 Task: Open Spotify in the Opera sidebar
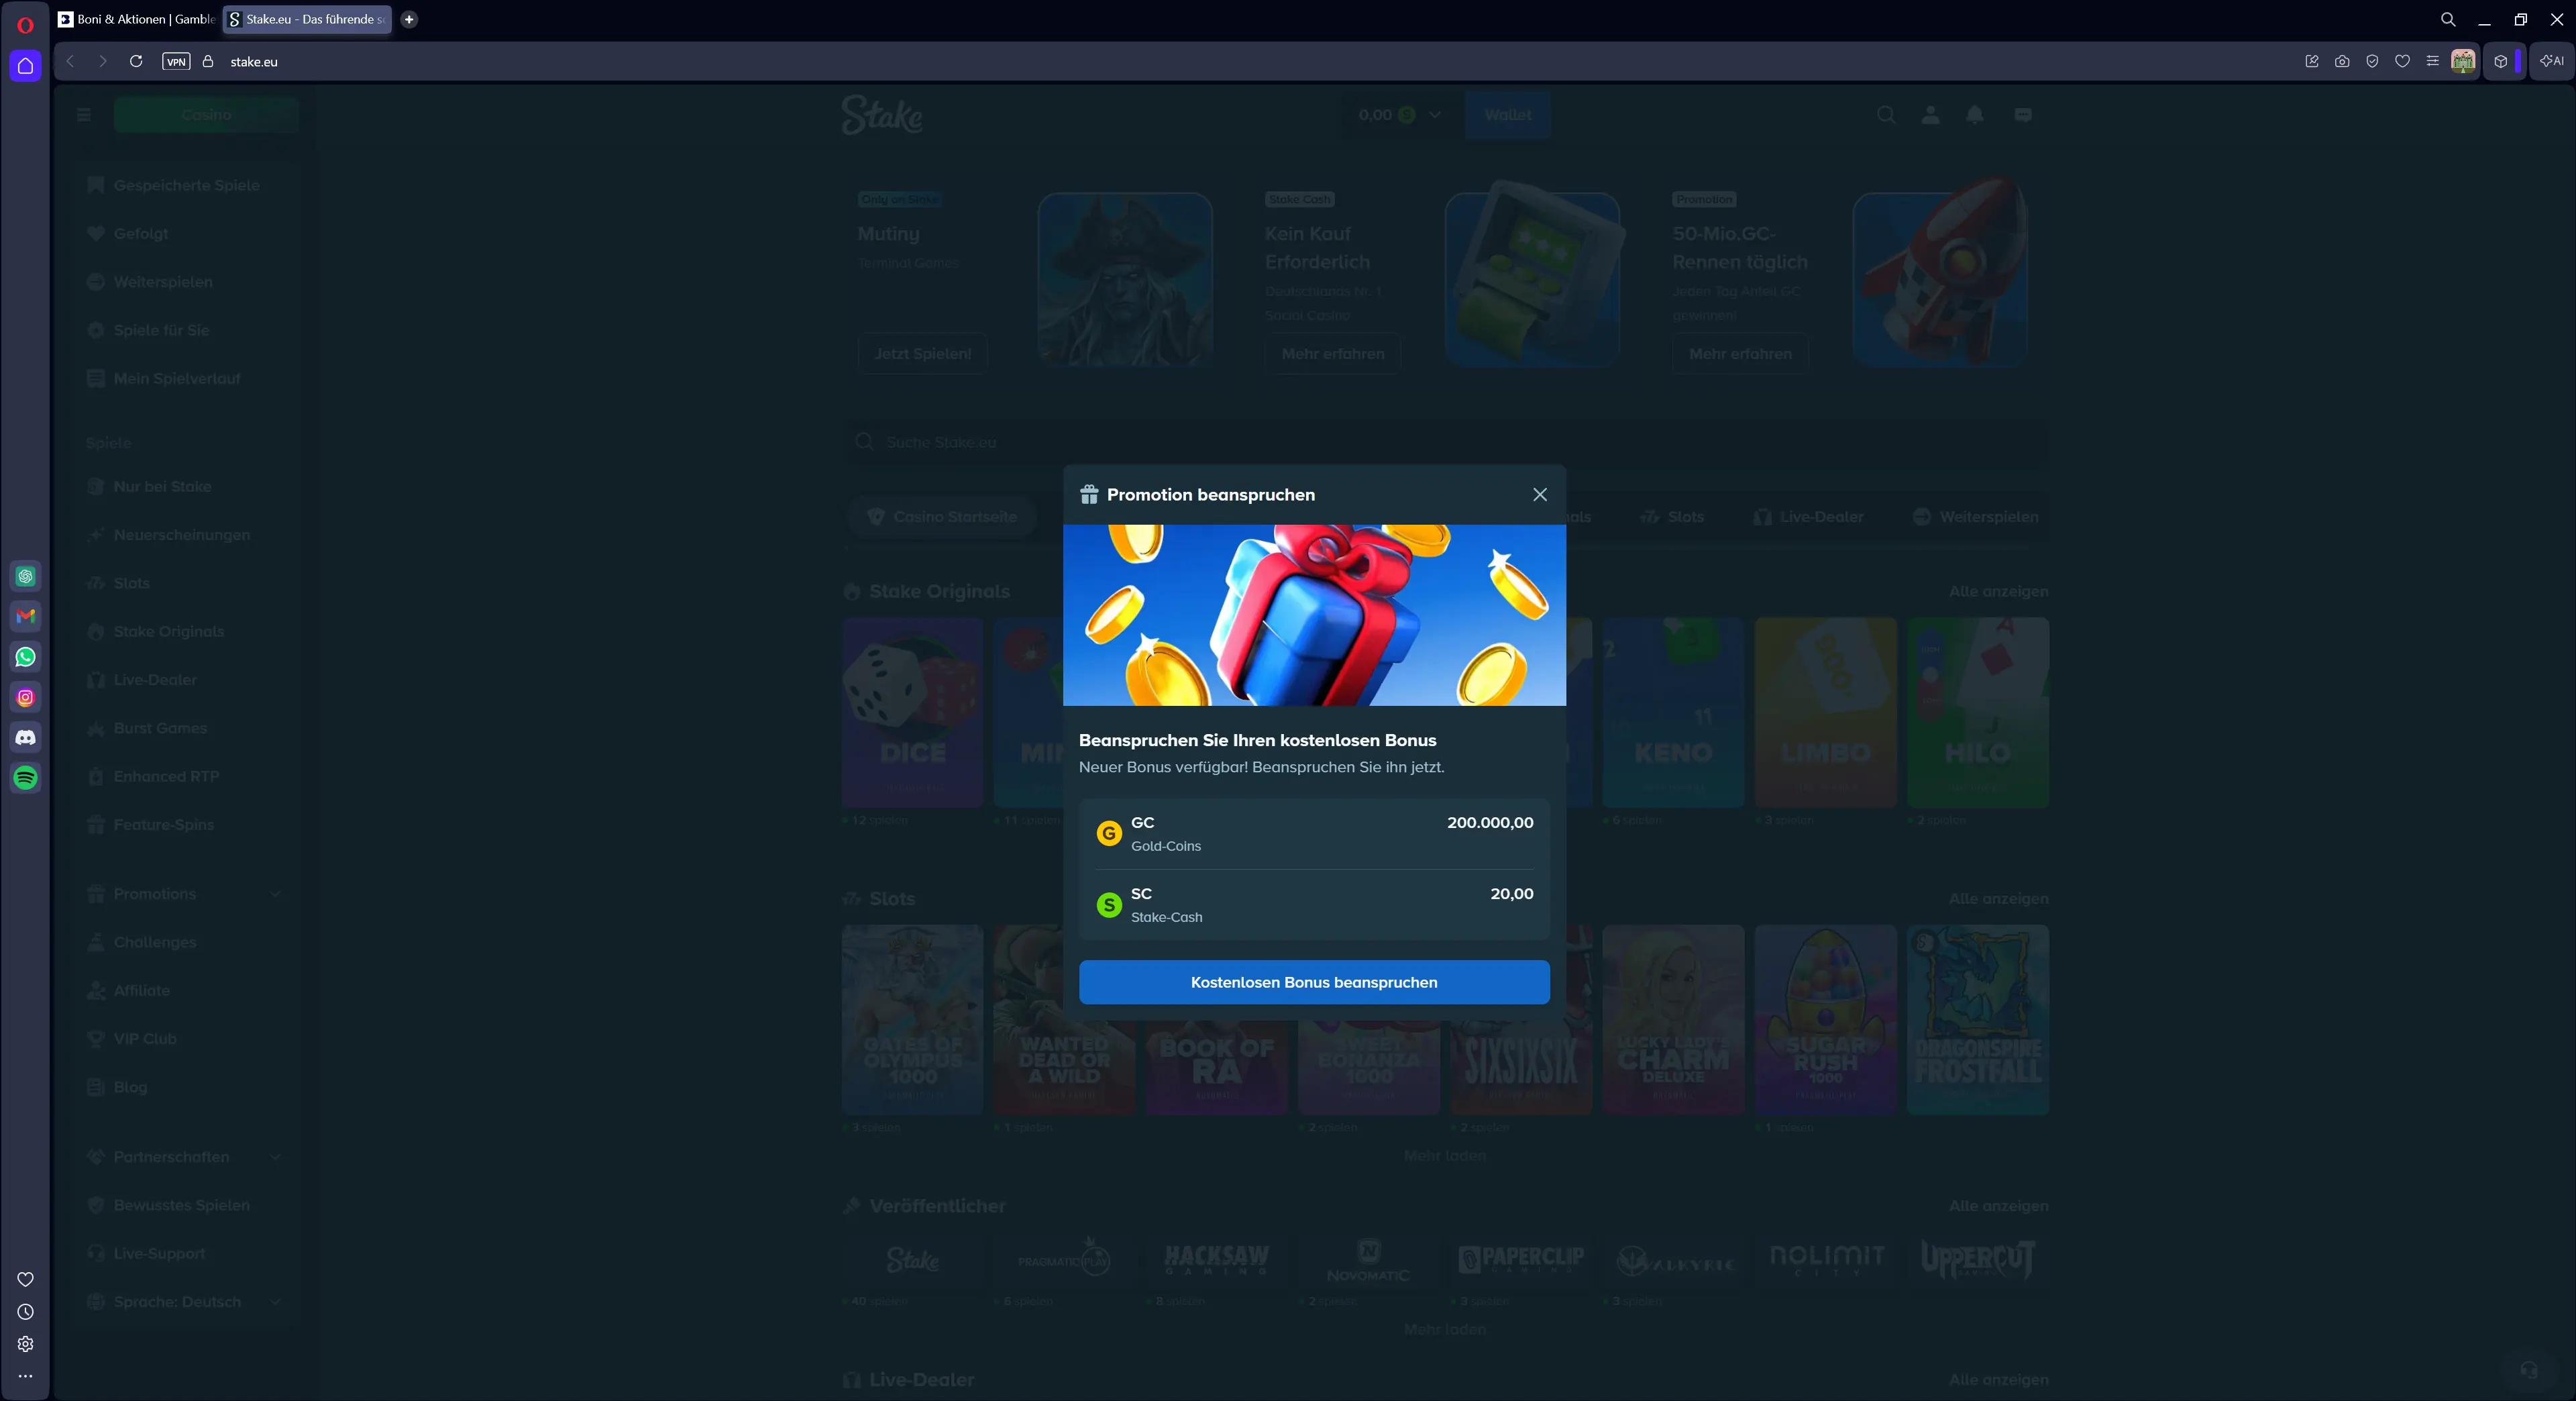(26, 777)
